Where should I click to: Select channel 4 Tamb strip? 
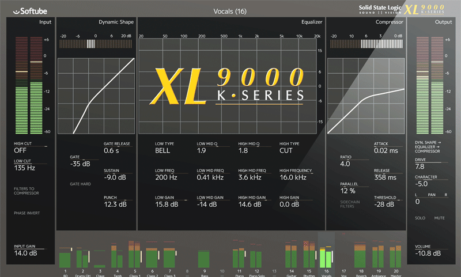118,258
